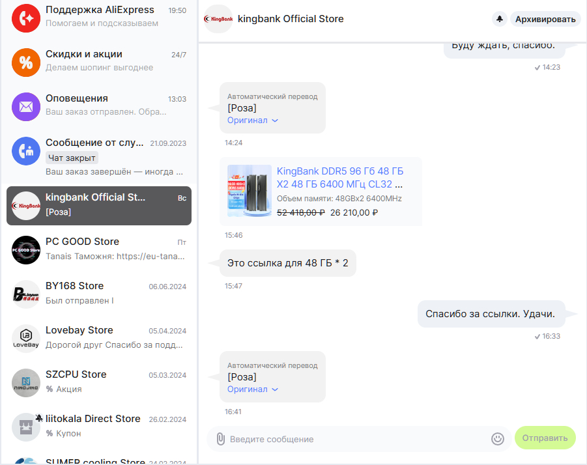Click the blue service message avatar icon
587x465 pixels.
point(26,151)
